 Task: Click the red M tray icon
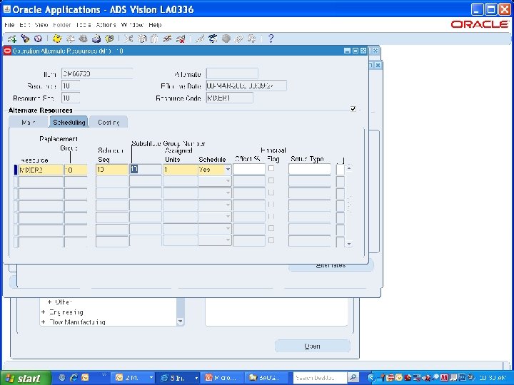pos(444,378)
